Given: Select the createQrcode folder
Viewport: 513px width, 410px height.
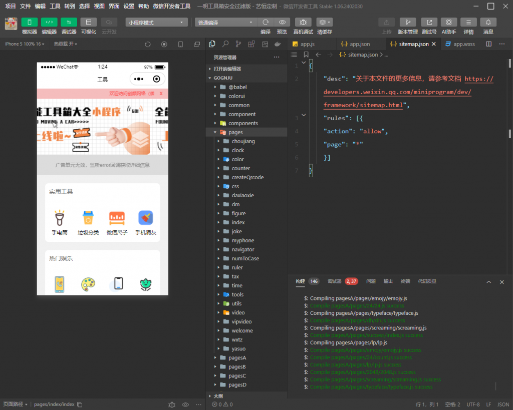Looking at the screenshot, I should [x=246, y=177].
